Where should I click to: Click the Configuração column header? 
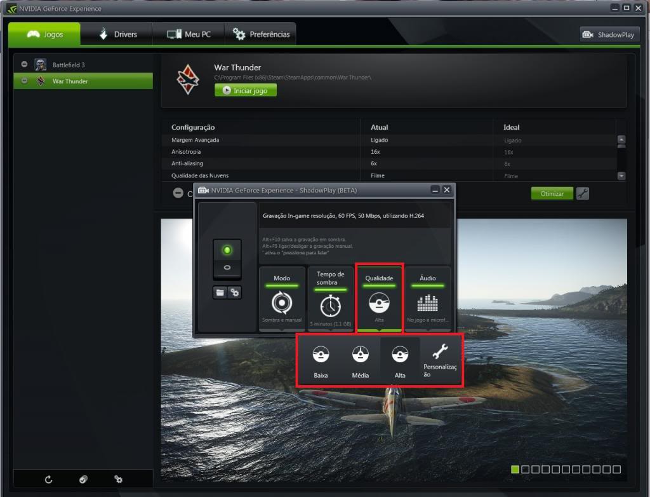click(193, 127)
